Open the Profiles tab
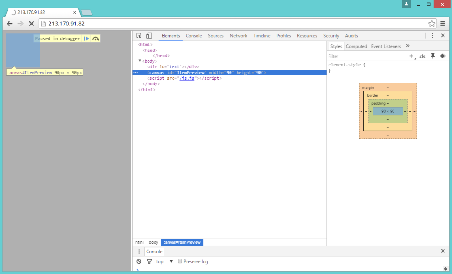The height and width of the screenshot is (274, 452). coord(284,36)
